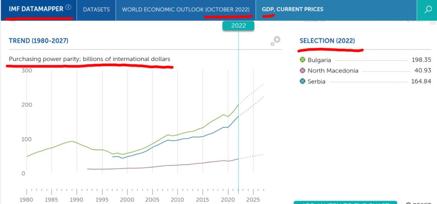Click the teal add-to-chart button

(x=345, y=202)
